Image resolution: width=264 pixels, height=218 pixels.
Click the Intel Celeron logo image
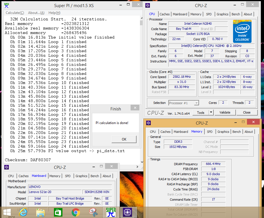pos(242,31)
